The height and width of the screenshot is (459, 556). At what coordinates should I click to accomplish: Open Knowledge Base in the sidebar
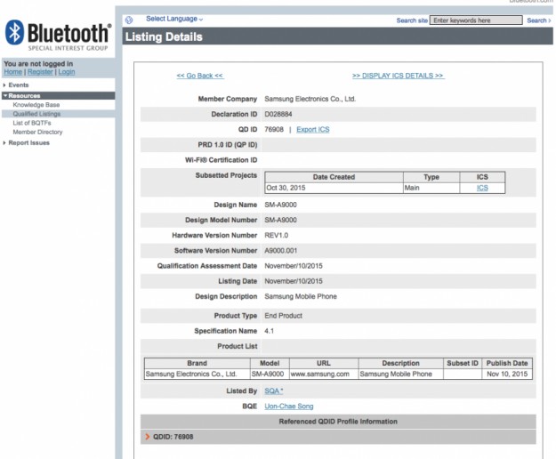[36, 105]
